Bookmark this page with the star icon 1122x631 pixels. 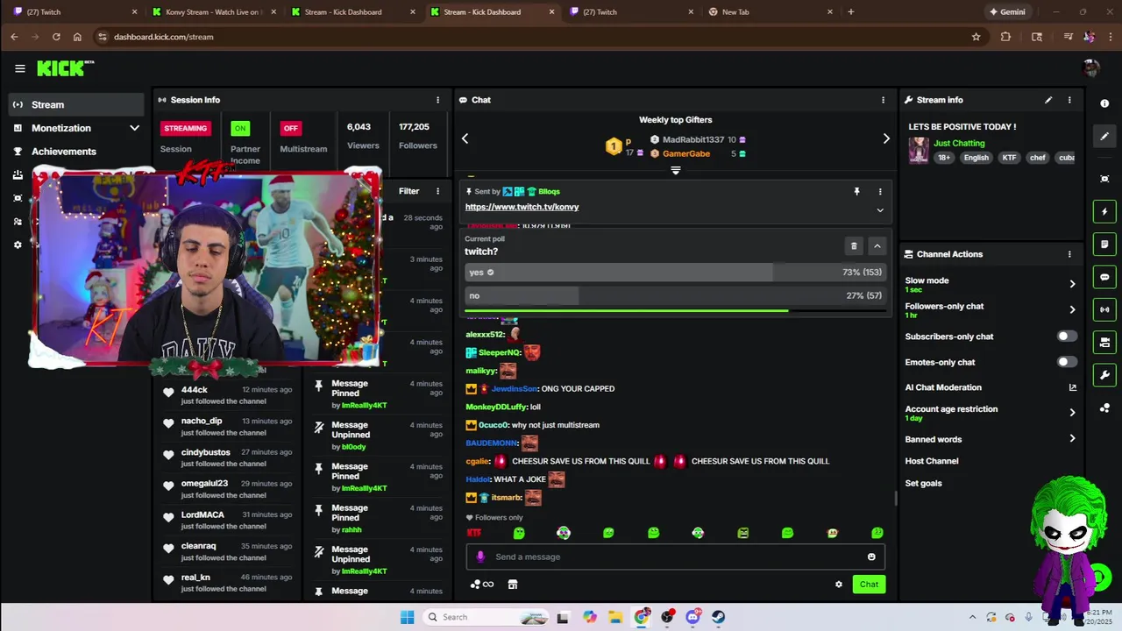976,37
